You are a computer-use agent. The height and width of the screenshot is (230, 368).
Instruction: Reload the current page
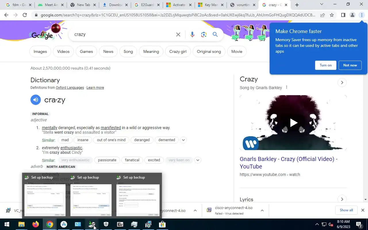(x=25, y=15)
